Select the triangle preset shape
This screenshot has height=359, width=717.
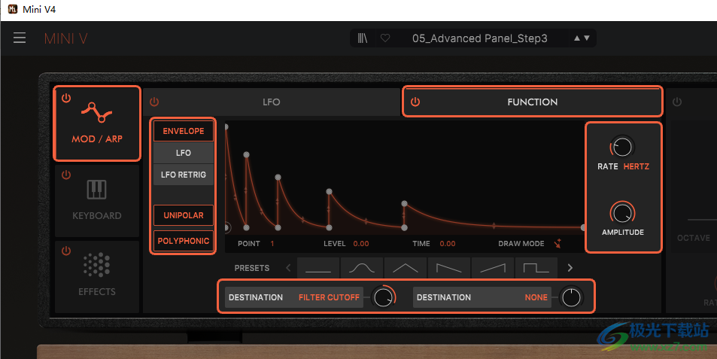click(406, 268)
